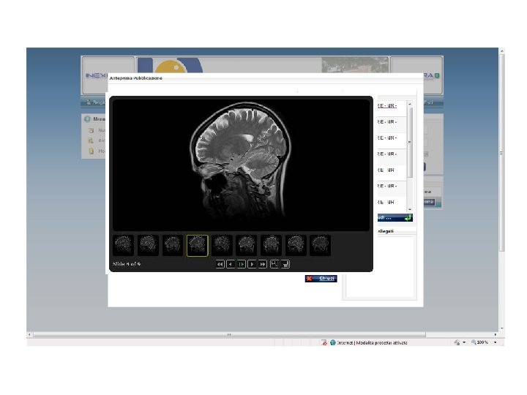Open the 100% zoom level dropdown arrow

tap(495, 342)
